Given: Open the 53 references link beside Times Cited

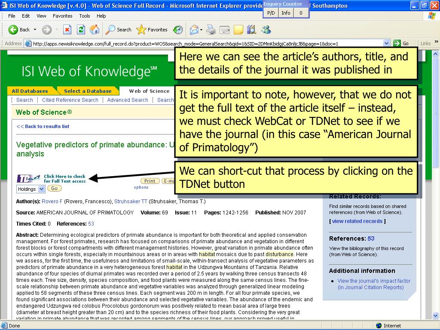Looking at the screenshot, I should (x=91, y=223).
